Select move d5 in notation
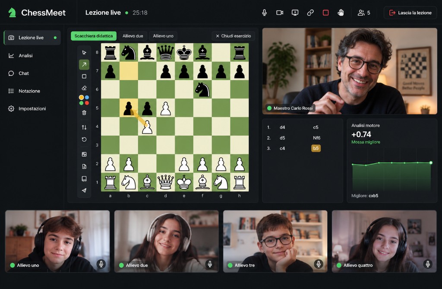442x289 pixels. 282,138
